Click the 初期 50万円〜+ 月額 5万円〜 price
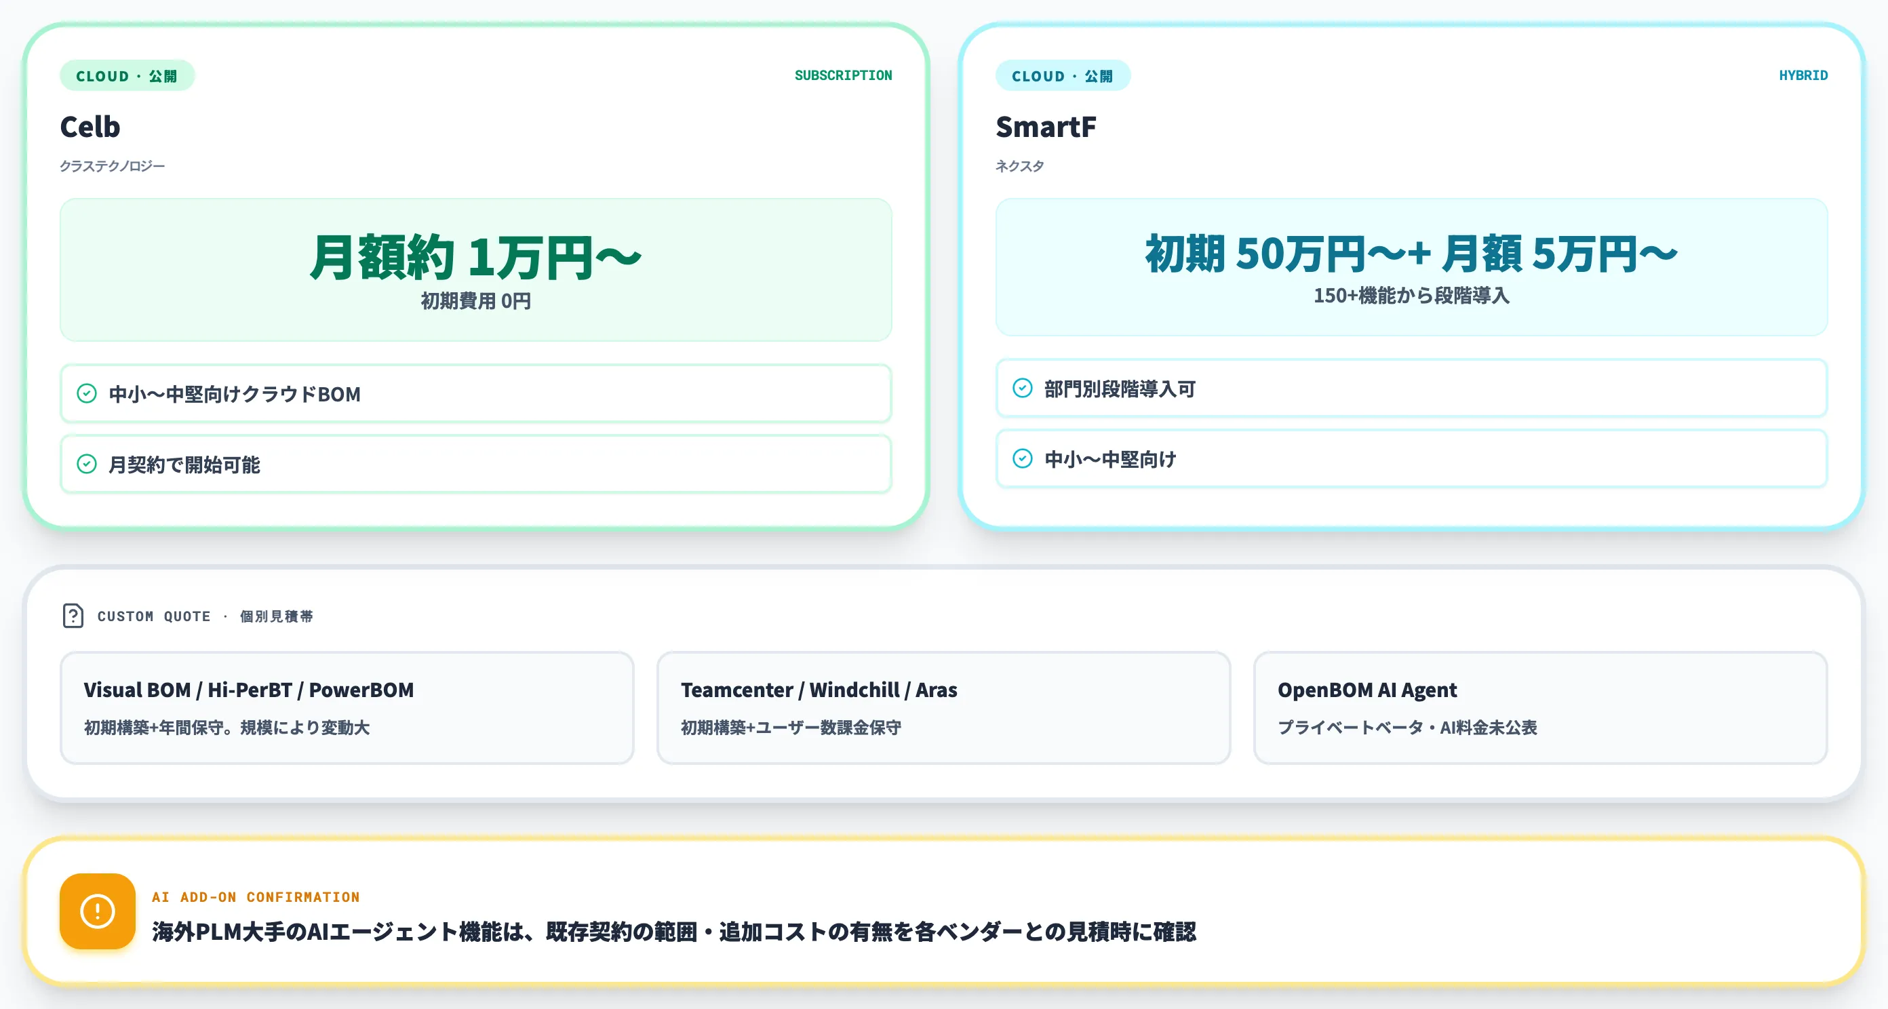This screenshot has width=1888, height=1009. pyautogui.click(x=1412, y=254)
